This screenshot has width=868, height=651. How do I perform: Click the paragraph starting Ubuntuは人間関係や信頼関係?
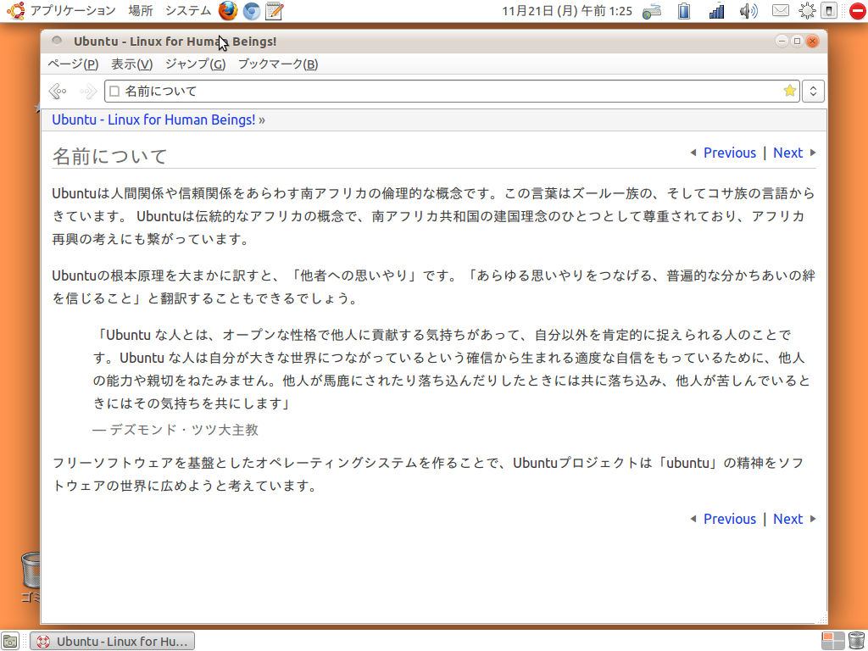434,216
